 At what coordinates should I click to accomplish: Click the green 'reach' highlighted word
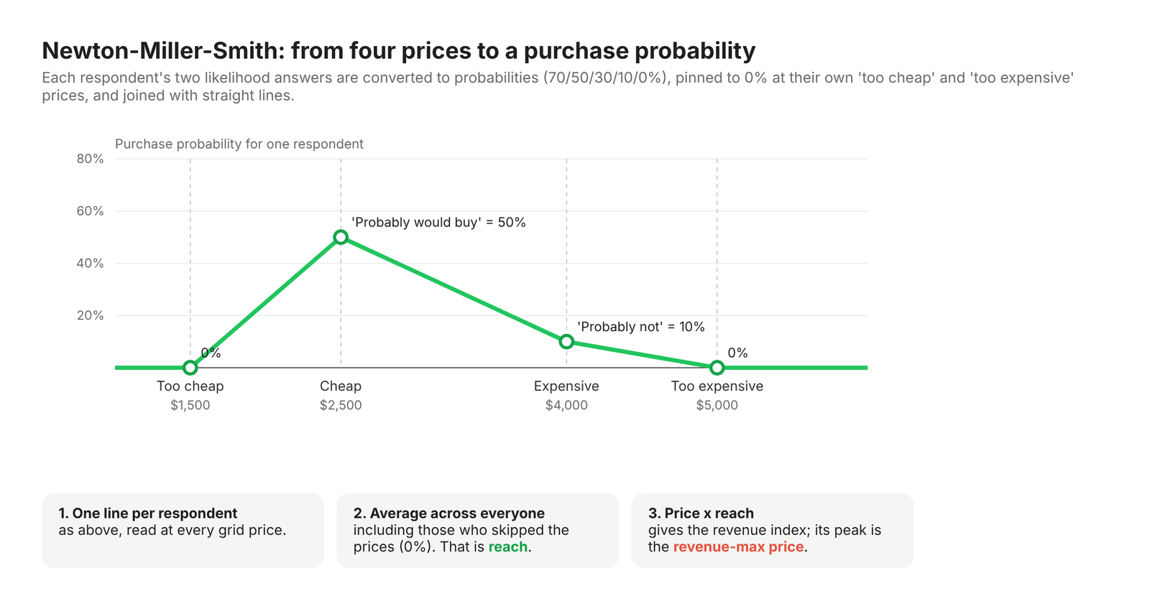coord(508,547)
